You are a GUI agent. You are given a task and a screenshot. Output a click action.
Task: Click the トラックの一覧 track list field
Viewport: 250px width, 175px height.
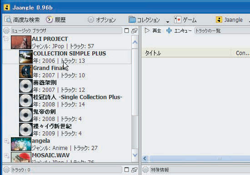tap(222, 30)
